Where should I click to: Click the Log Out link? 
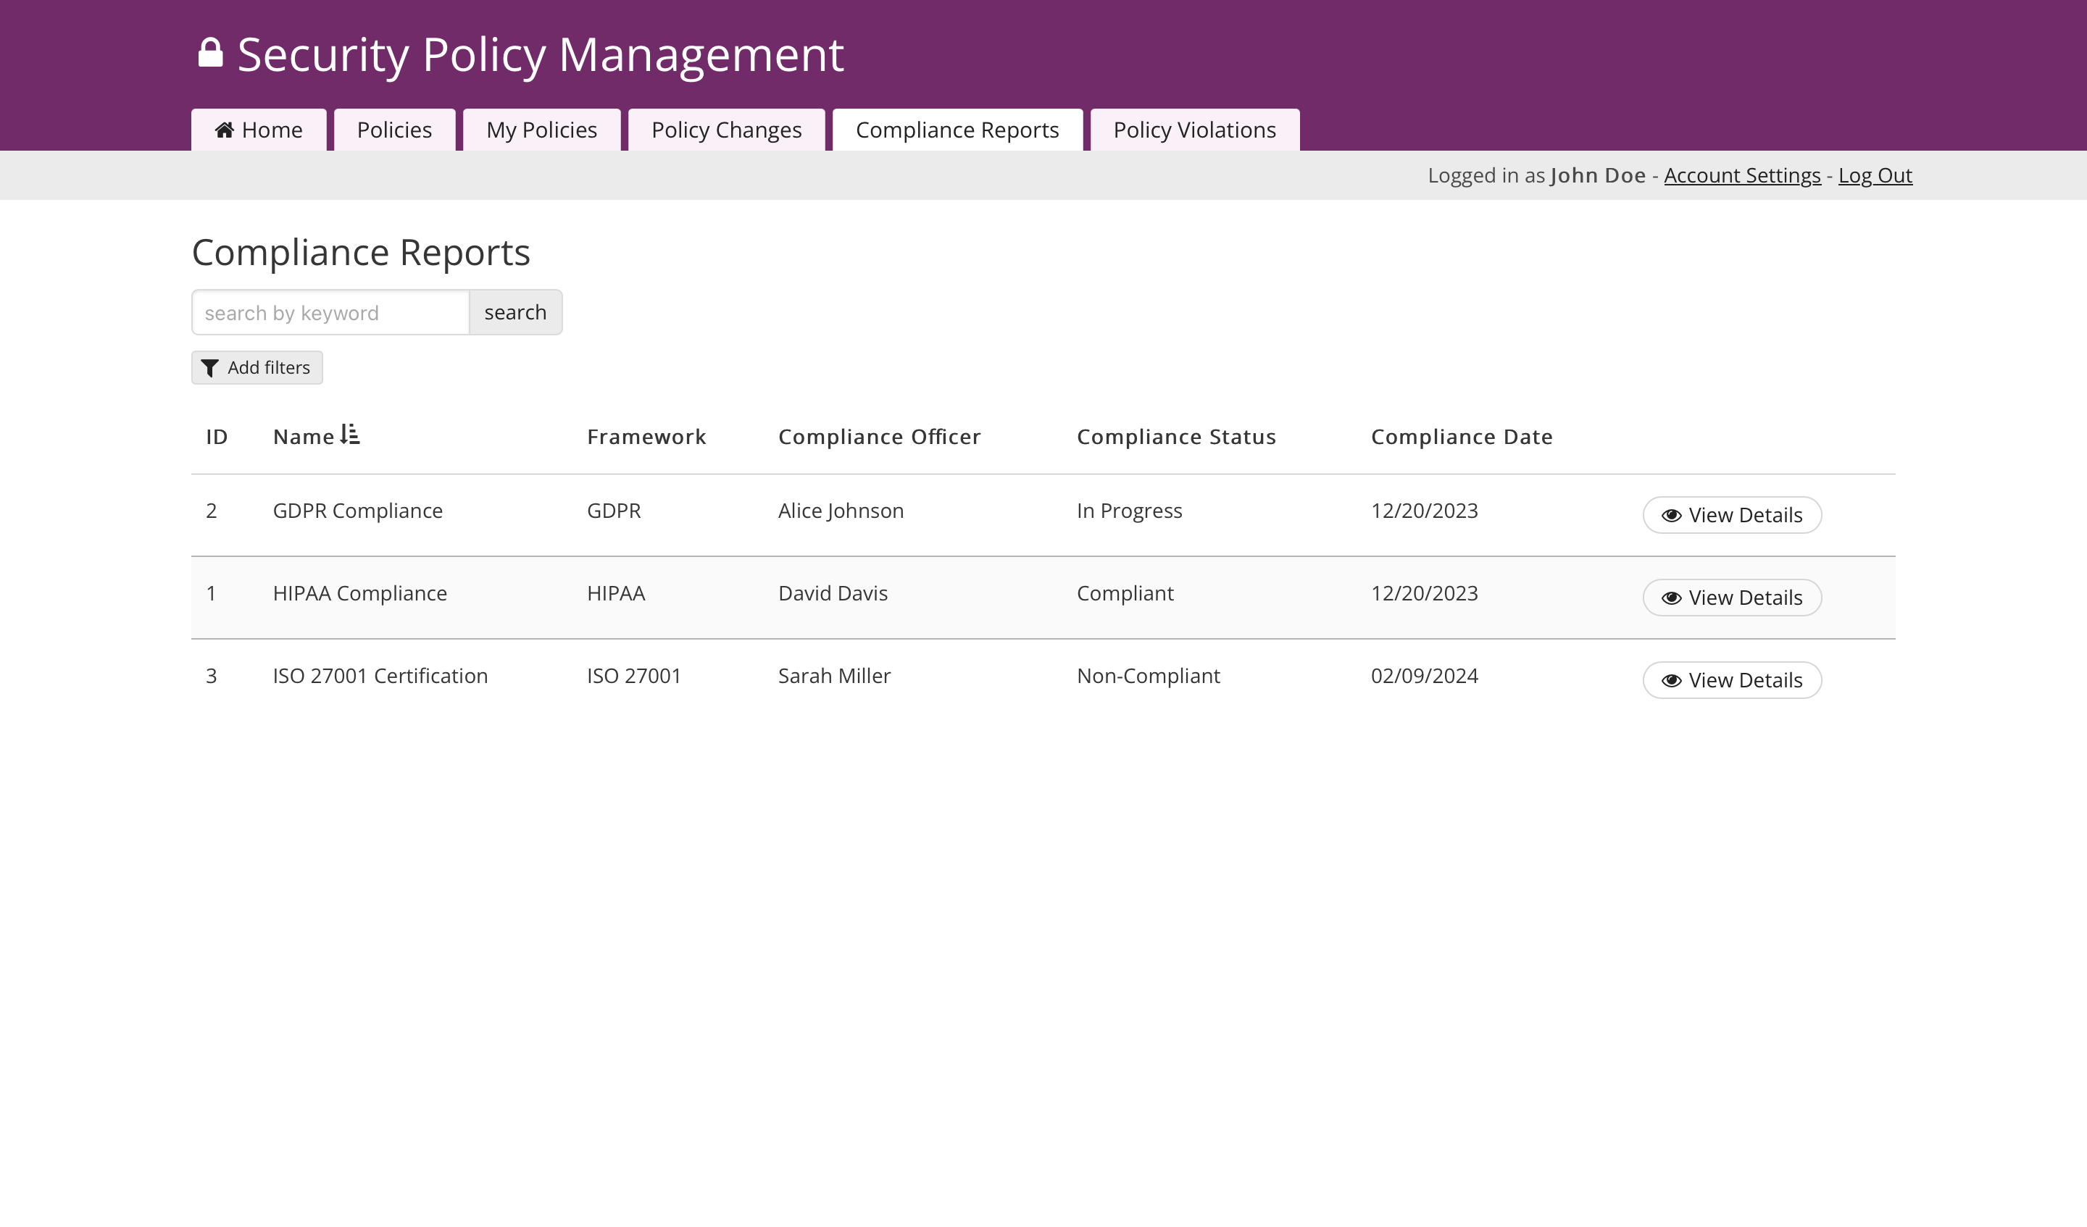(x=1875, y=175)
